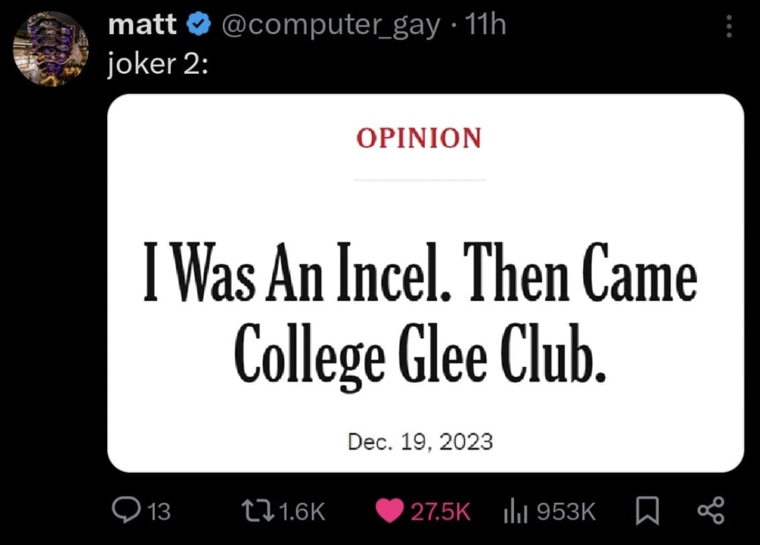The image size is (760, 545).
Task: Click the reply count of 13
Action: tap(159, 512)
